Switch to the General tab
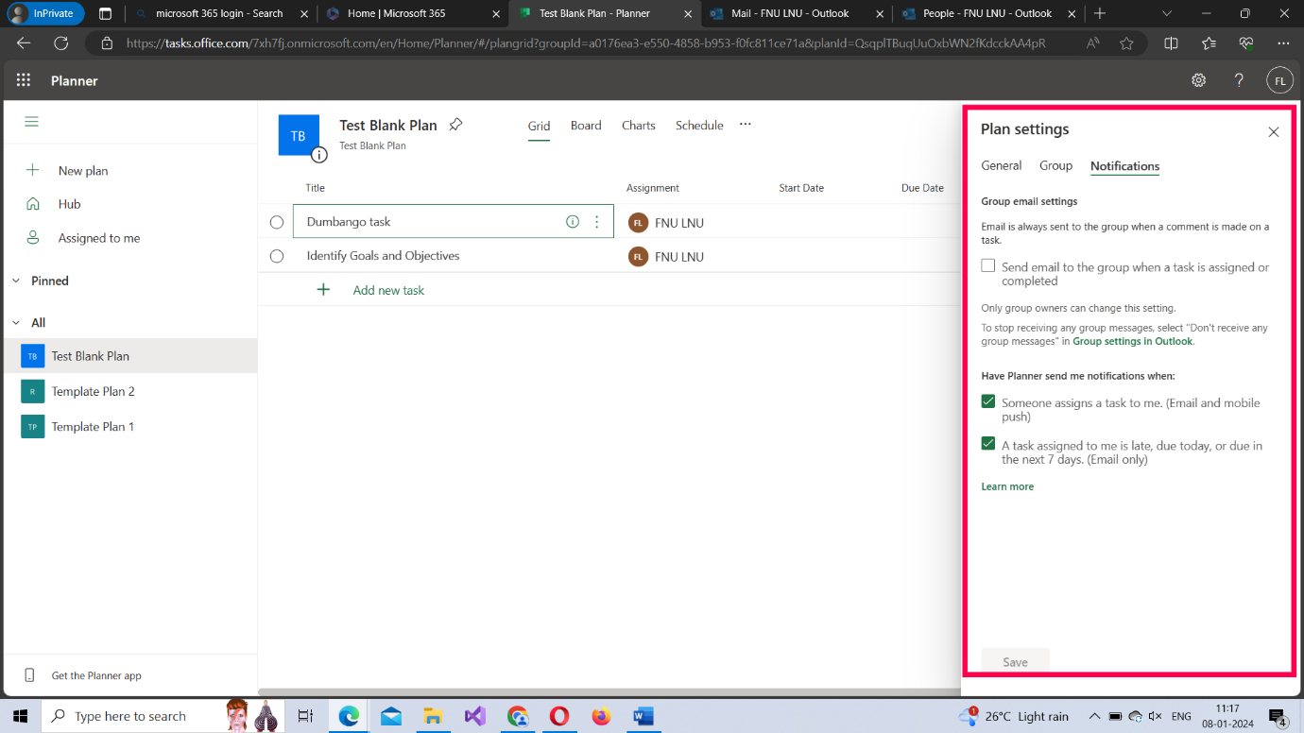 click(x=1001, y=165)
